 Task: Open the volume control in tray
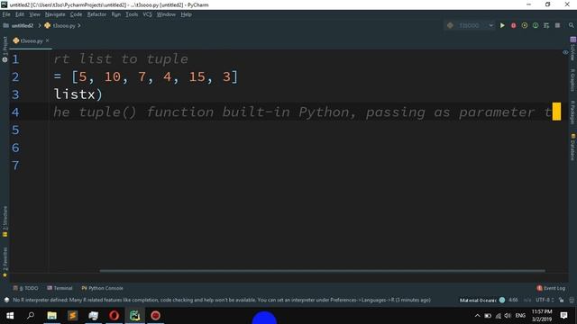pyautogui.click(x=508, y=316)
